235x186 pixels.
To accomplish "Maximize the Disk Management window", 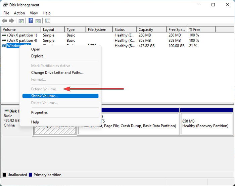I will pyautogui.click(x=213, y=5).
